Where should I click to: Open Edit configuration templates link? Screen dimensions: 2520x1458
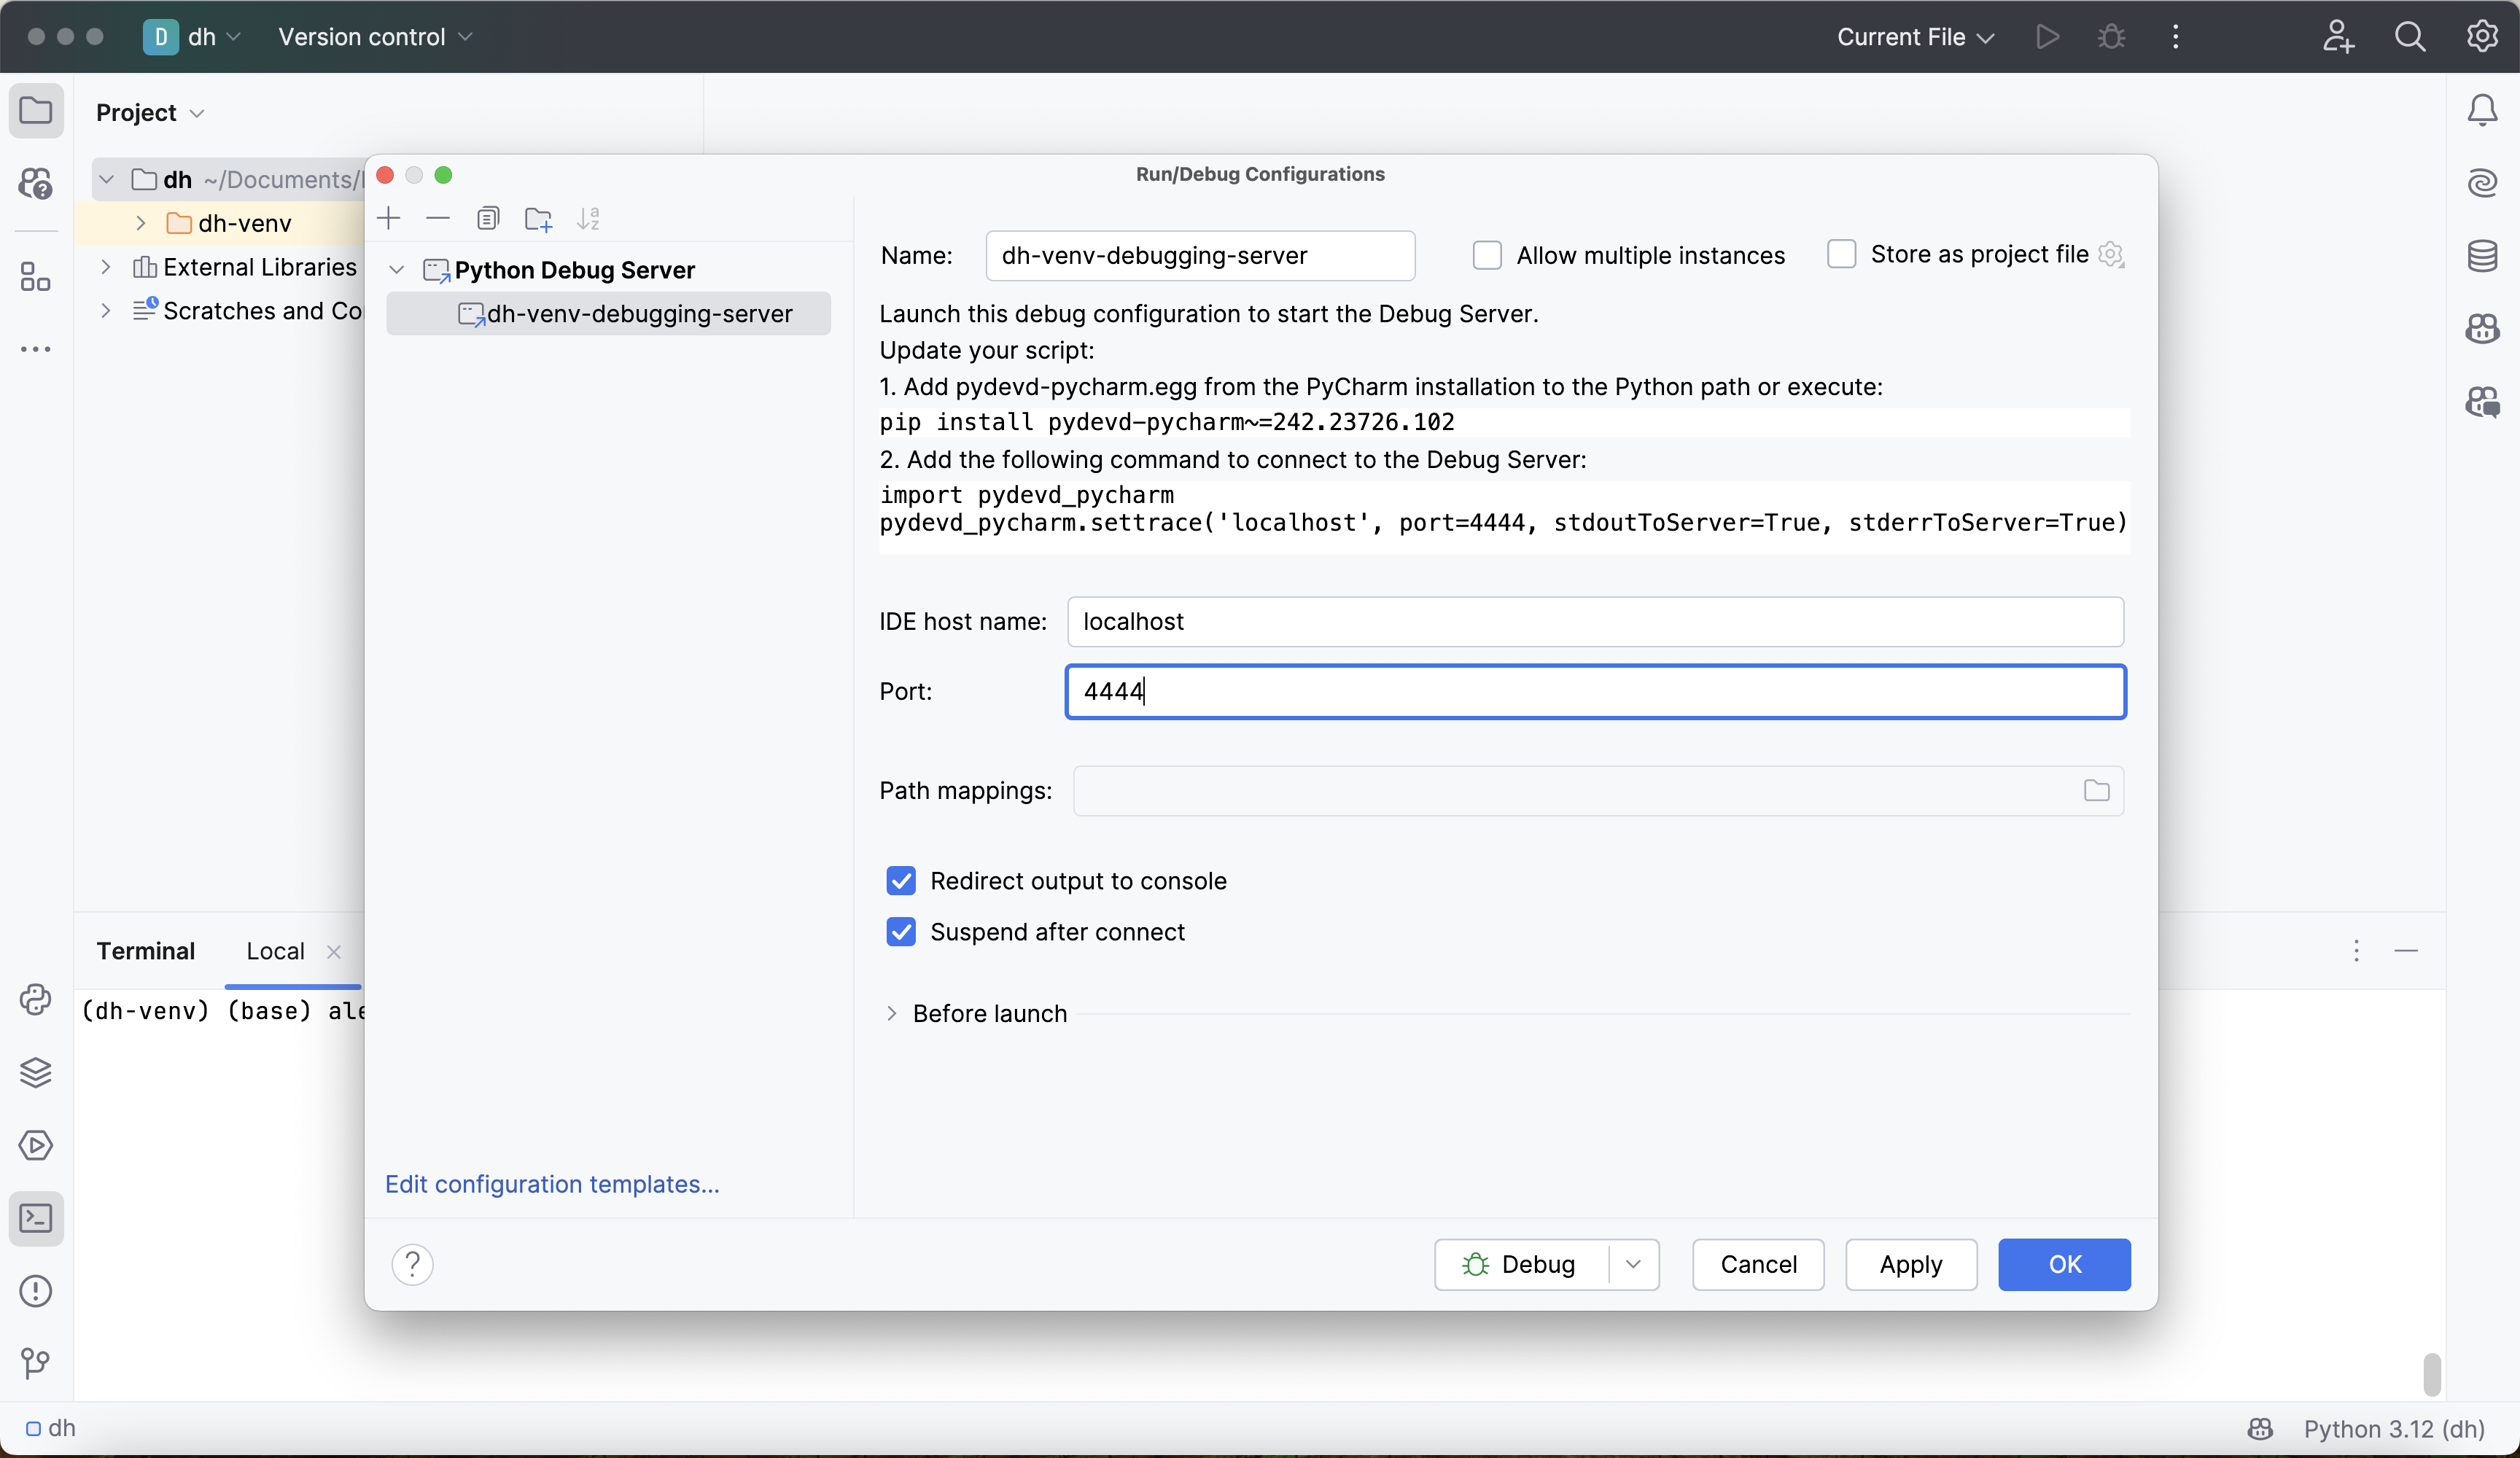(x=552, y=1184)
